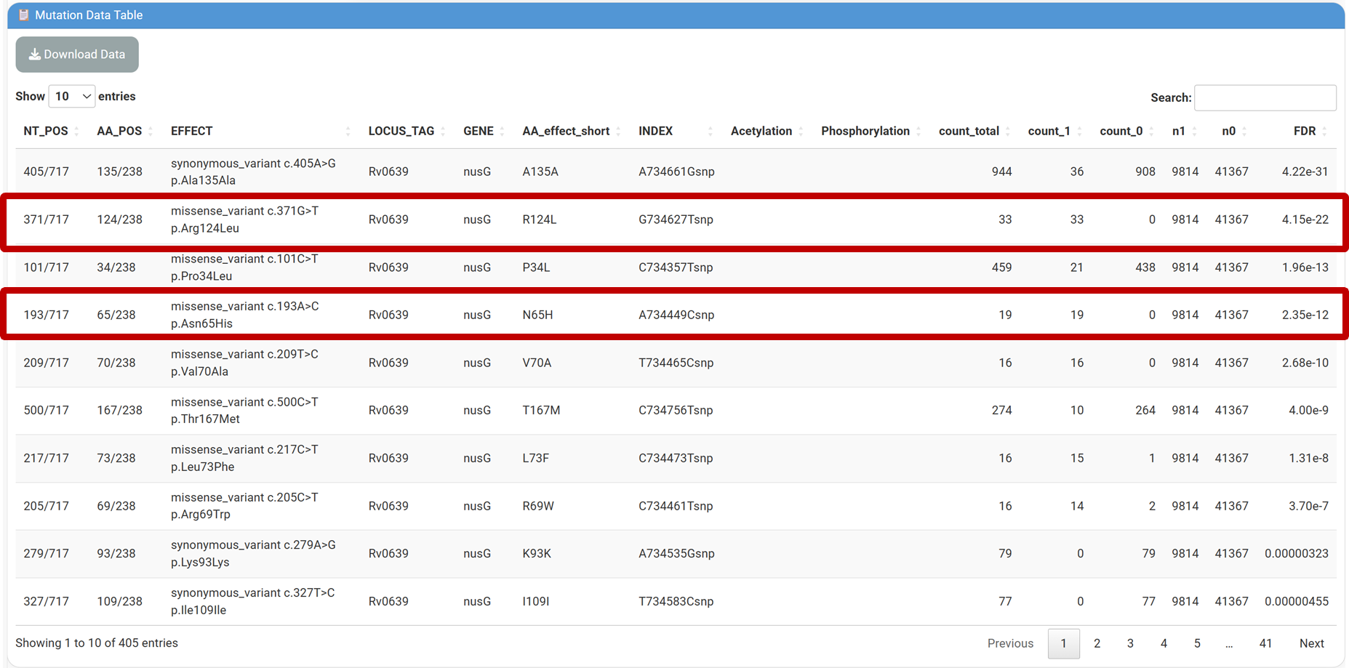
Task: Focus the Search input field
Action: 1265,97
